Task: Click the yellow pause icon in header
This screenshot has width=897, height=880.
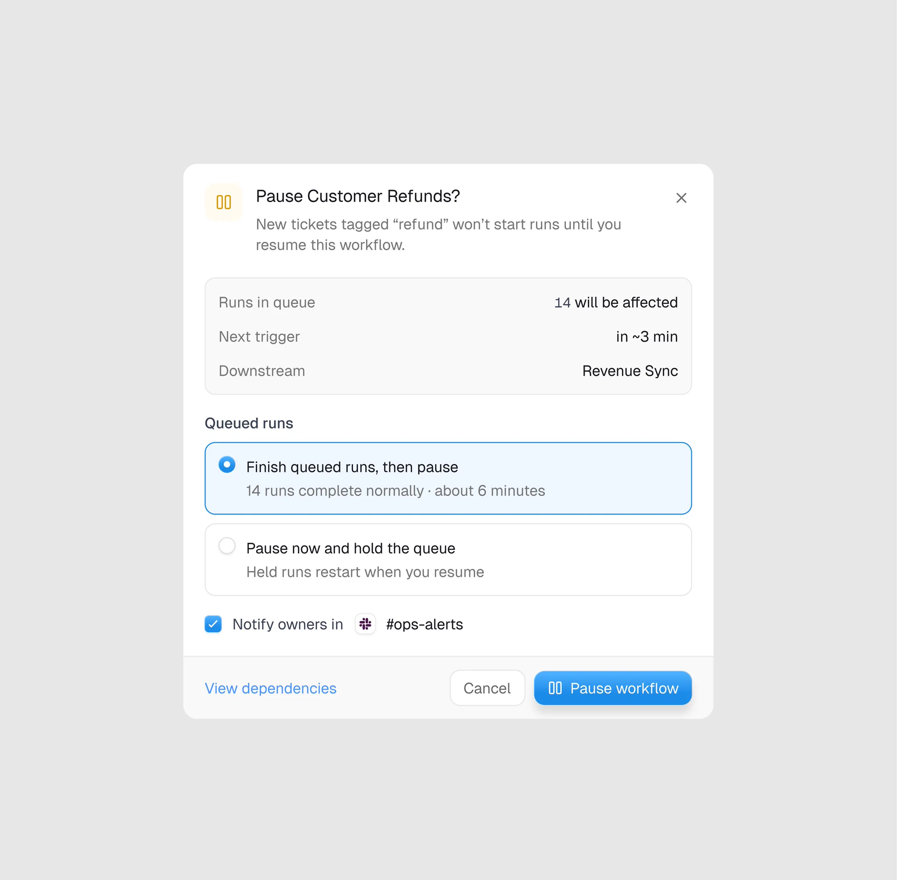Action: tap(224, 202)
